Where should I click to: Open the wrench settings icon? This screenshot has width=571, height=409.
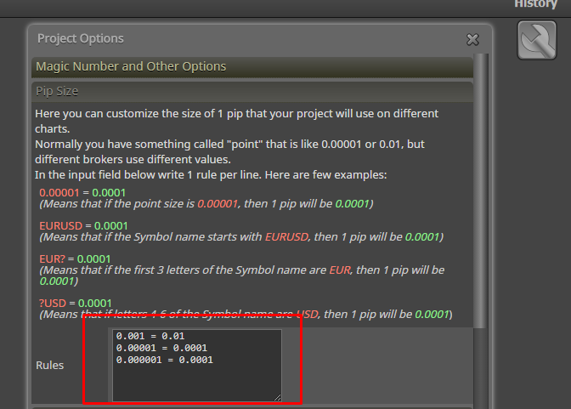(537, 40)
